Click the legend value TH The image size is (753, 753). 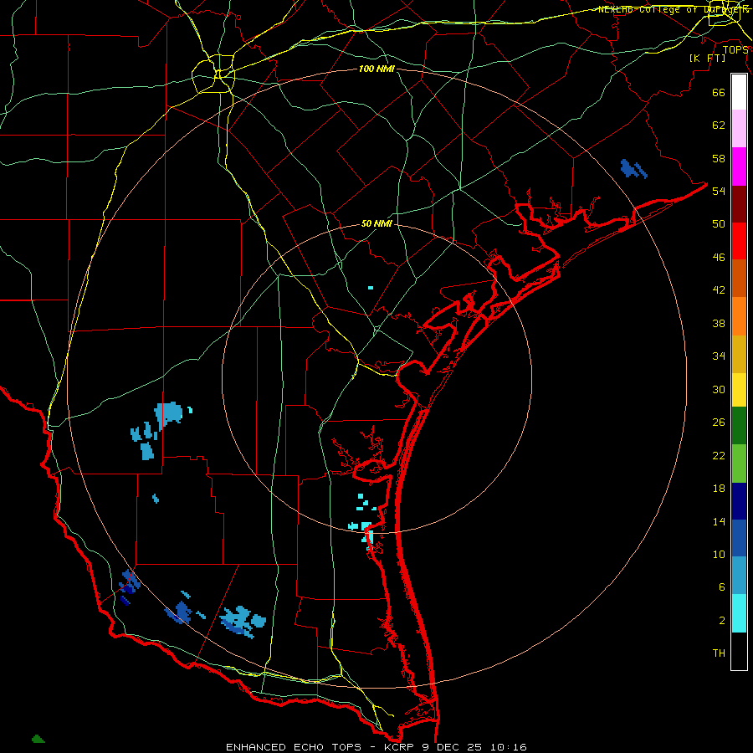pos(719,653)
